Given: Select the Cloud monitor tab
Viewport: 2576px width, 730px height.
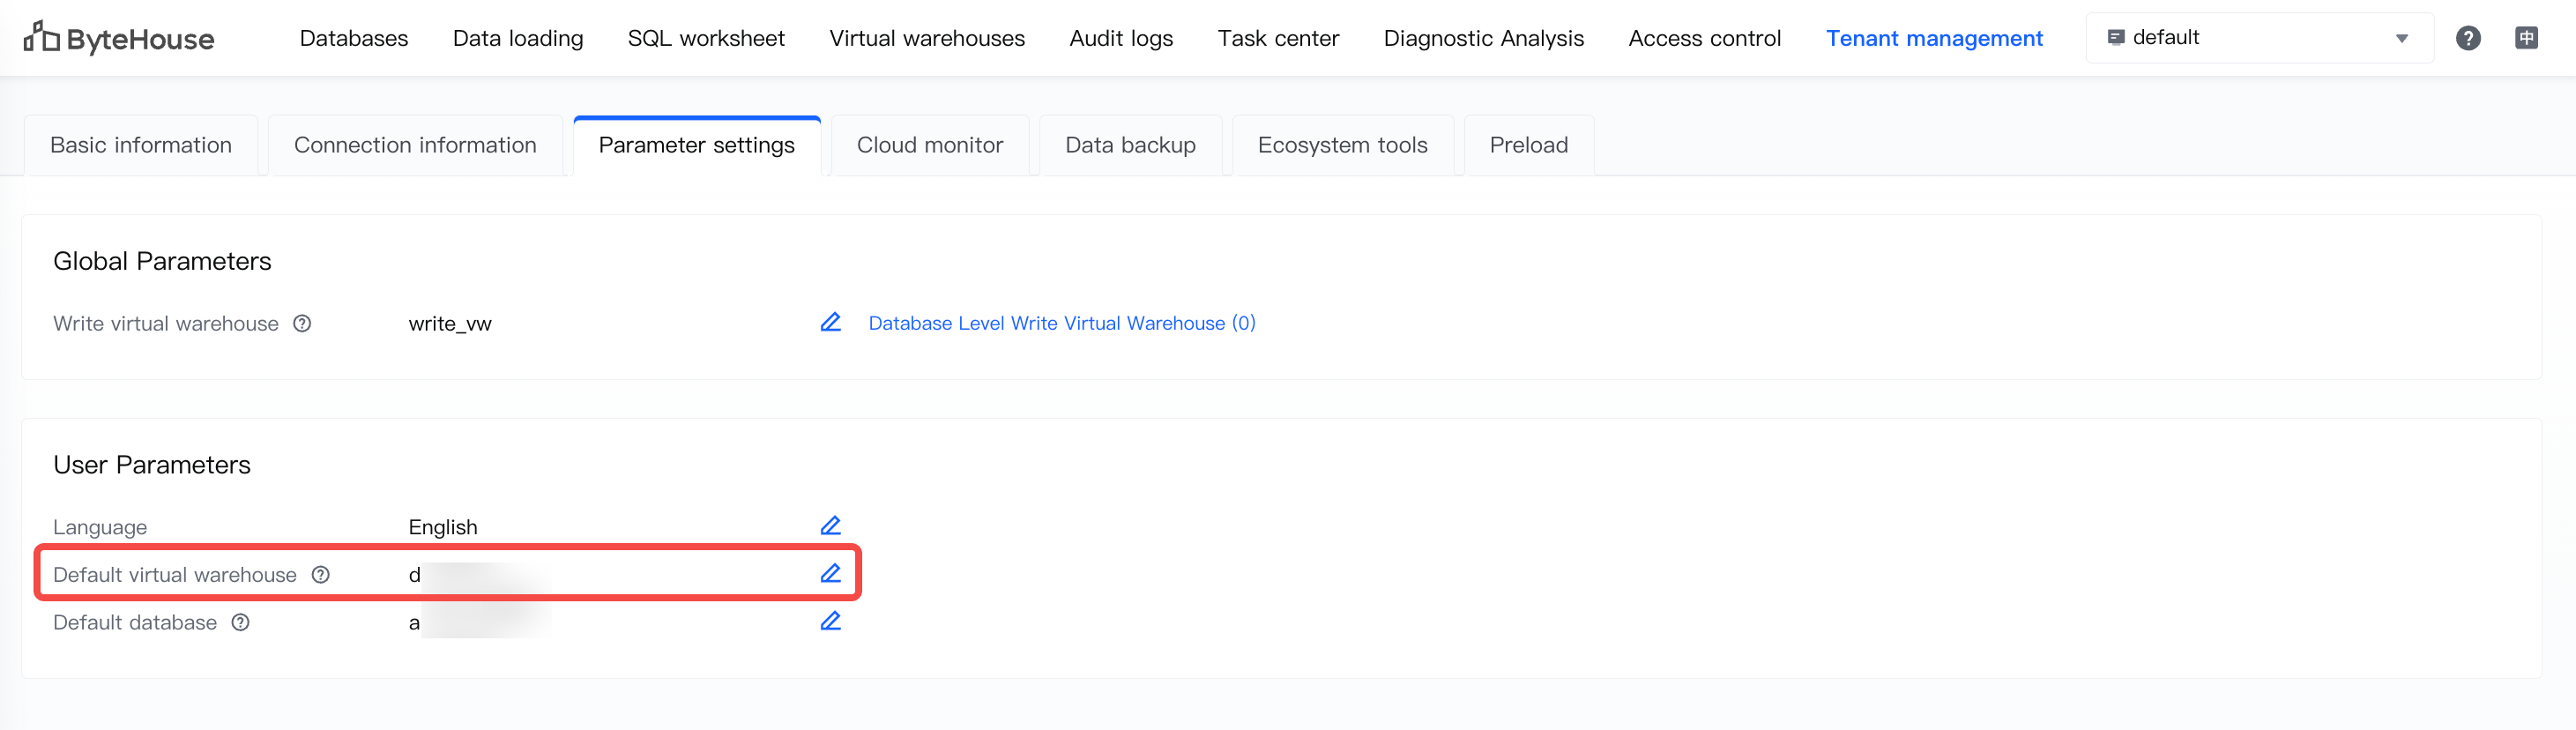Looking at the screenshot, I should pos(929,146).
